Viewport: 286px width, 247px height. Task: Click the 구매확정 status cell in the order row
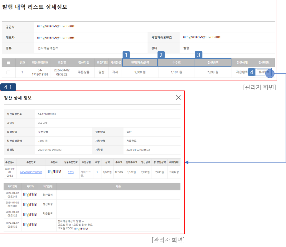pyautogui.click(x=174, y=172)
